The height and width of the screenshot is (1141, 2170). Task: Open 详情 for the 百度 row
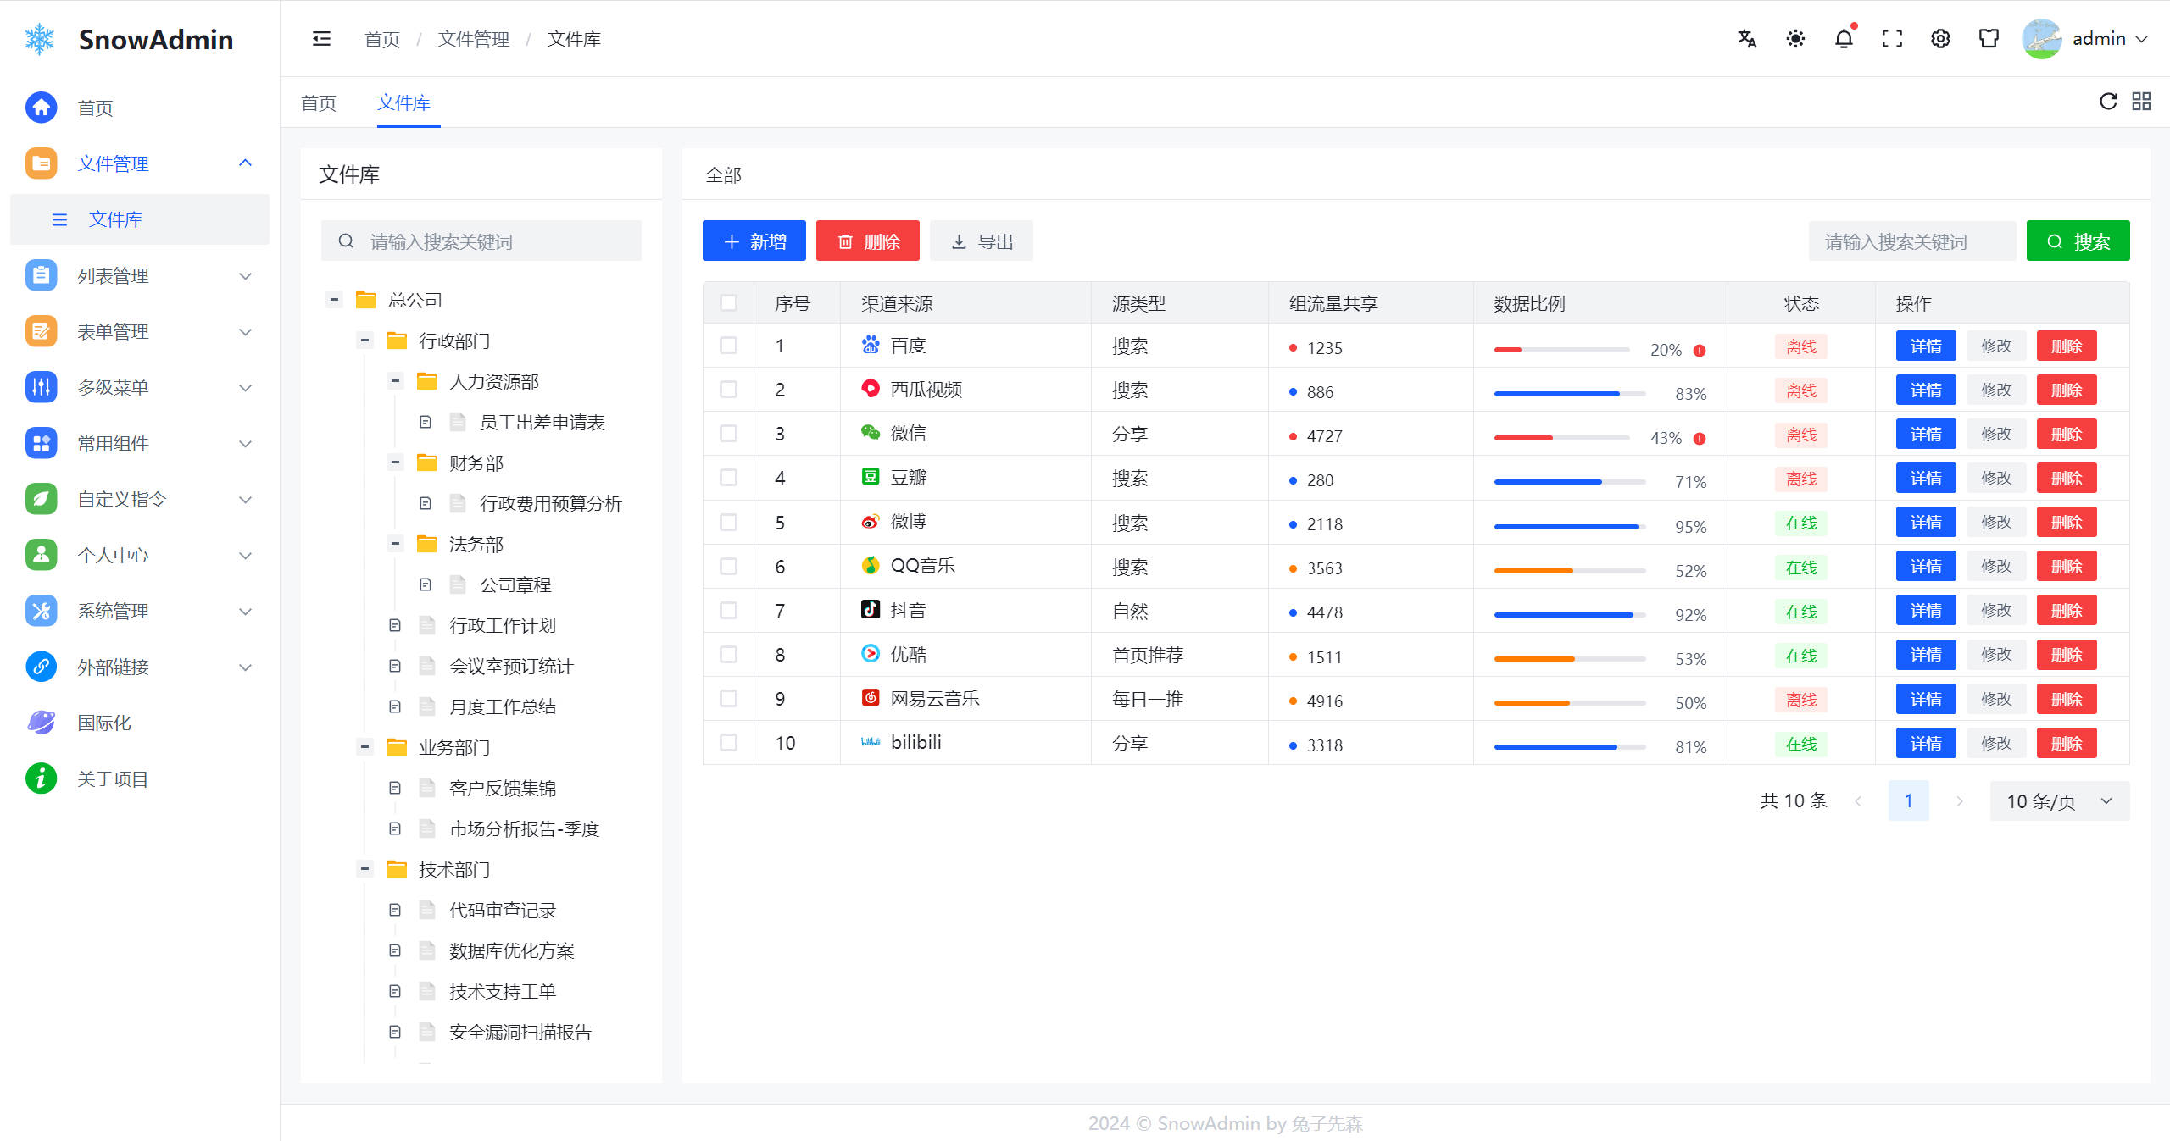(x=1926, y=346)
